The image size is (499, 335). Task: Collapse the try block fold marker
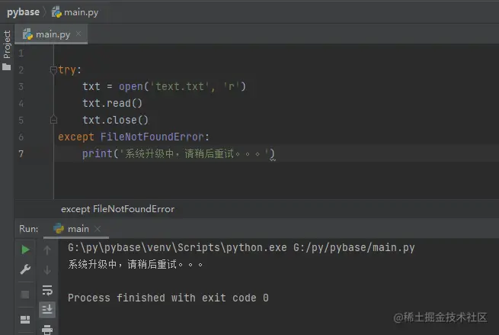pyautogui.click(x=53, y=69)
